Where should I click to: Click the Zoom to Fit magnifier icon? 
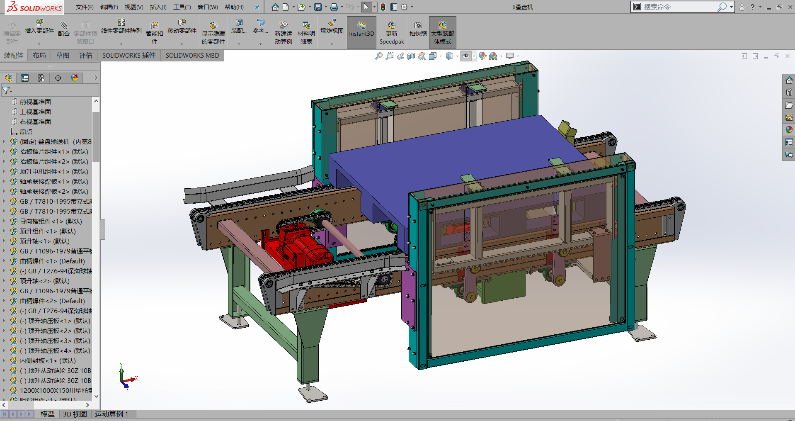pyautogui.click(x=378, y=56)
